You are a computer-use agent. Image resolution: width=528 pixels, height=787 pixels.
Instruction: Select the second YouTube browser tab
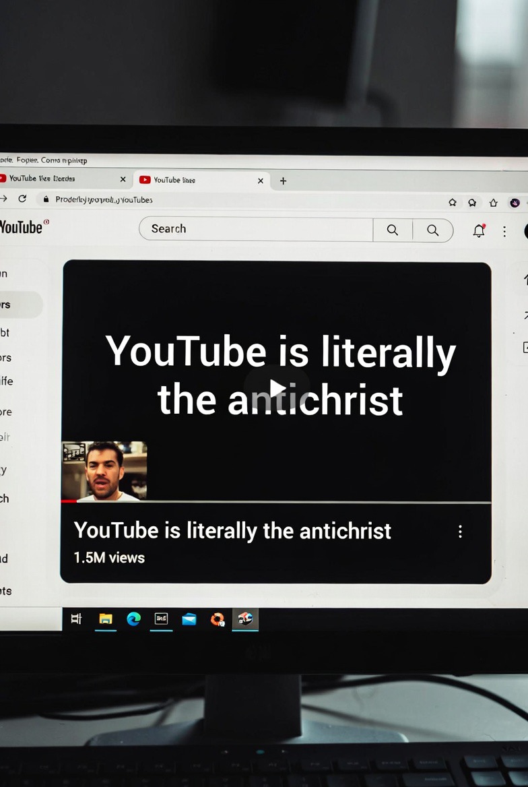pyautogui.click(x=201, y=180)
